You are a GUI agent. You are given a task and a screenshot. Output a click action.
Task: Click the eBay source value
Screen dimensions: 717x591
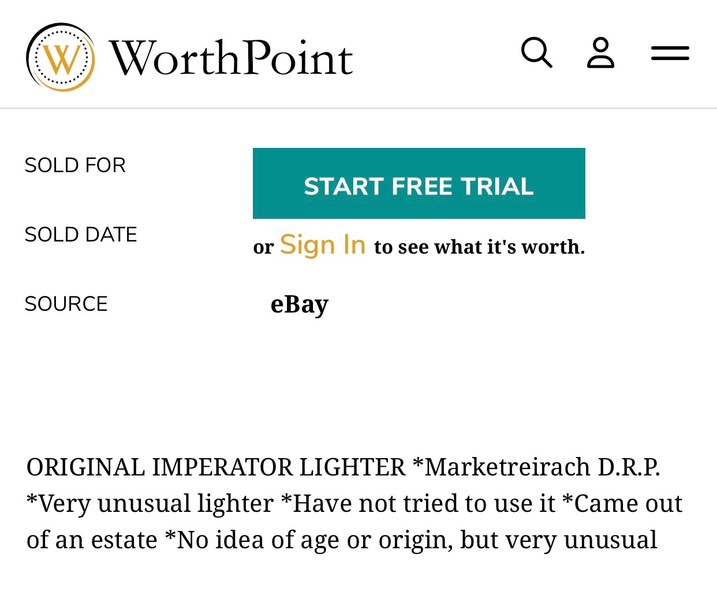click(x=300, y=304)
